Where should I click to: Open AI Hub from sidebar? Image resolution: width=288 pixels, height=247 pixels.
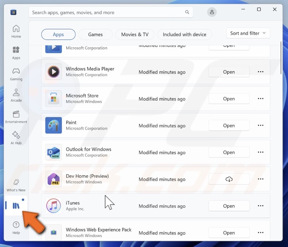[16, 138]
